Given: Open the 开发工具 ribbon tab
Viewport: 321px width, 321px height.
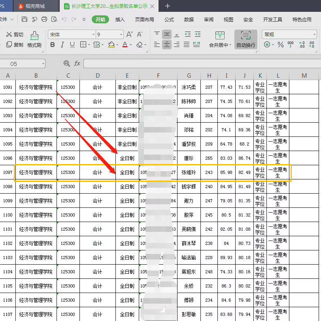Looking at the screenshot, I should [272, 19].
